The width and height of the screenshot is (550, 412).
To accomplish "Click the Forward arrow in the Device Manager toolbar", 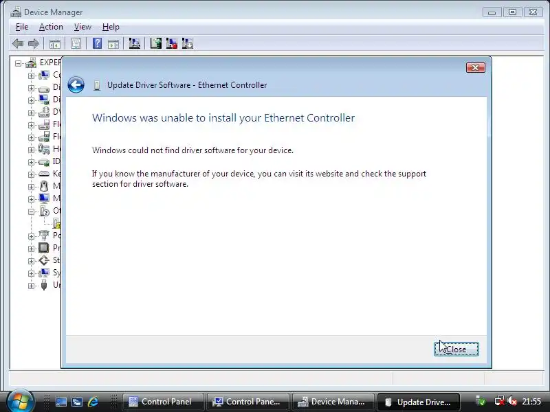I will [34, 44].
